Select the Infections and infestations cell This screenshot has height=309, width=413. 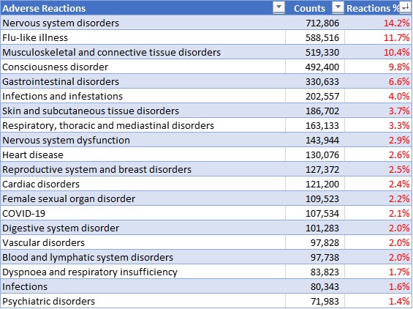coord(143,96)
